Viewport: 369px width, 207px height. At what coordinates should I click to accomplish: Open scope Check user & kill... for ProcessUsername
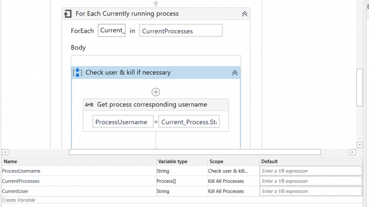coord(234,171)
